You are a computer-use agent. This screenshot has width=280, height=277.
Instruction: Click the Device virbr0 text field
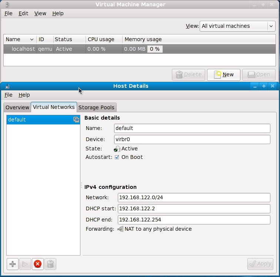click(192, 139)
